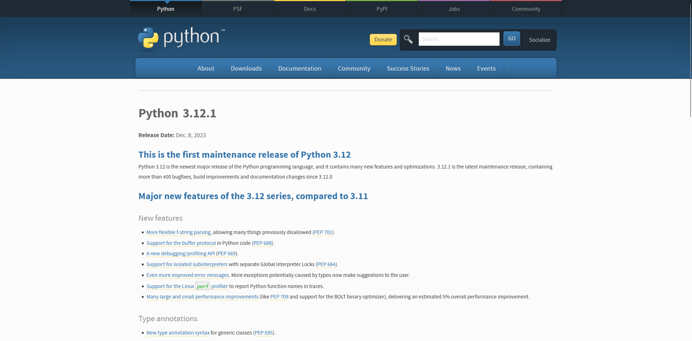Open the Docs top tab

[x=310, y=9]
